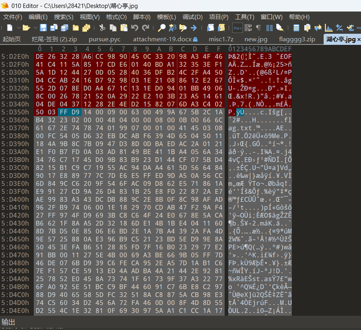This screenshot has height=330, width=361.
Task: Switch to the 烂尾-签到 (2).zip tab
Action: pos(54,39)
